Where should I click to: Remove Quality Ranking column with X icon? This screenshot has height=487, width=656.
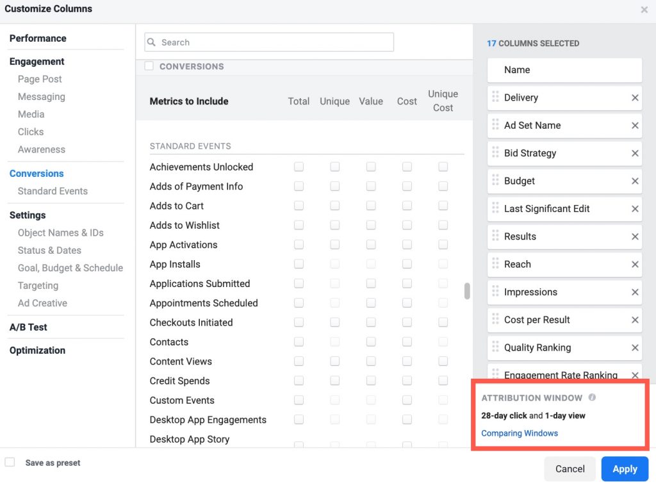coord(635,348)
